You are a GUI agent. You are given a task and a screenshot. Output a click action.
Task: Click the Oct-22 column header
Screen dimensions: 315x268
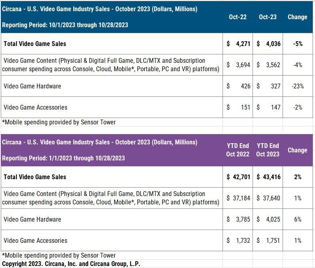point(237,17)
